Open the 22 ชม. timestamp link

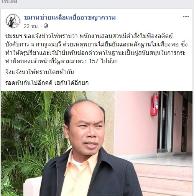[x=31, y=26]
